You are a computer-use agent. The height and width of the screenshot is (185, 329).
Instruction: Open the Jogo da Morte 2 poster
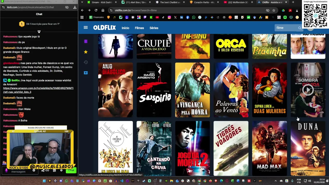[193, 148]
